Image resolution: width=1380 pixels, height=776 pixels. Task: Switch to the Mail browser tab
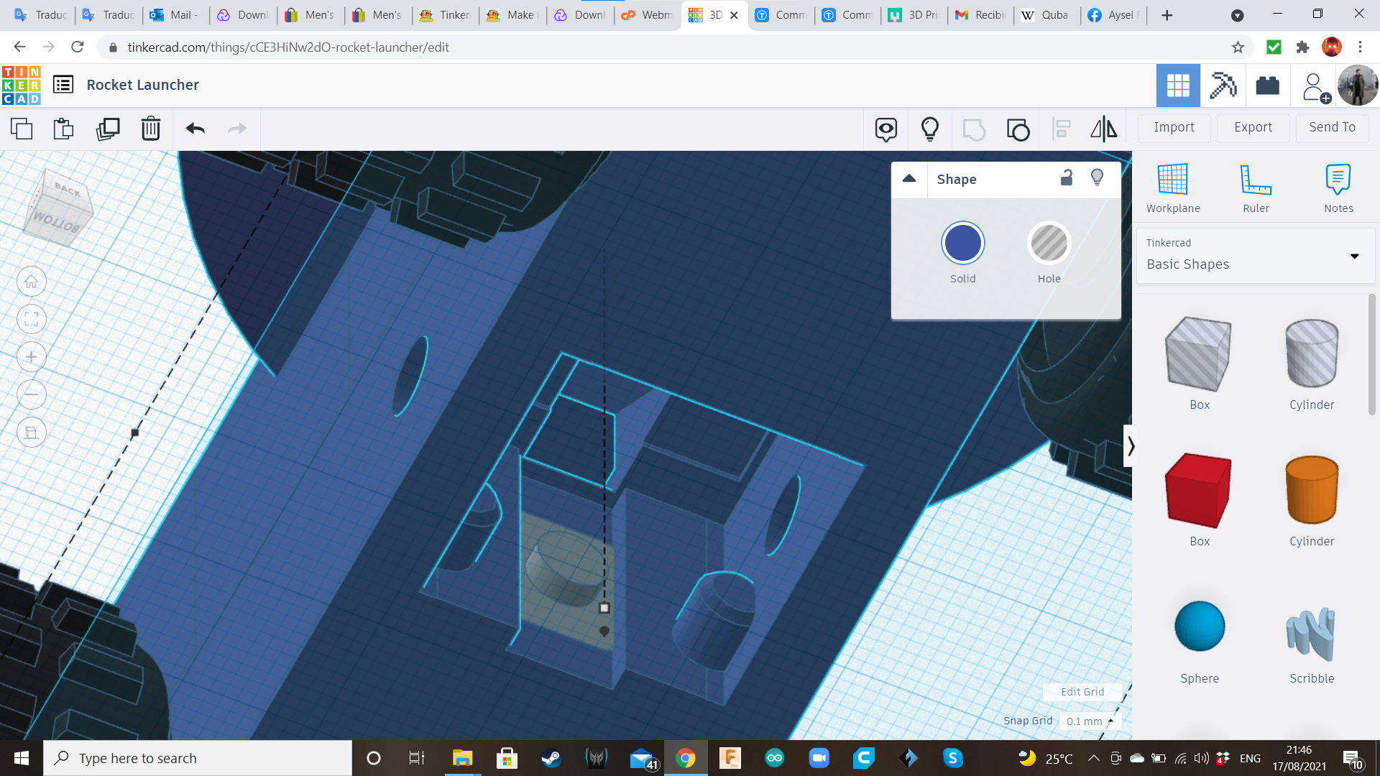(175, 15)
